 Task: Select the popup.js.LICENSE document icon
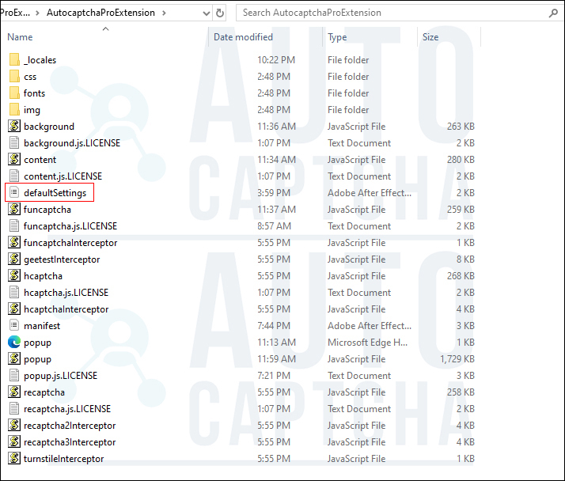pos(14,376)
